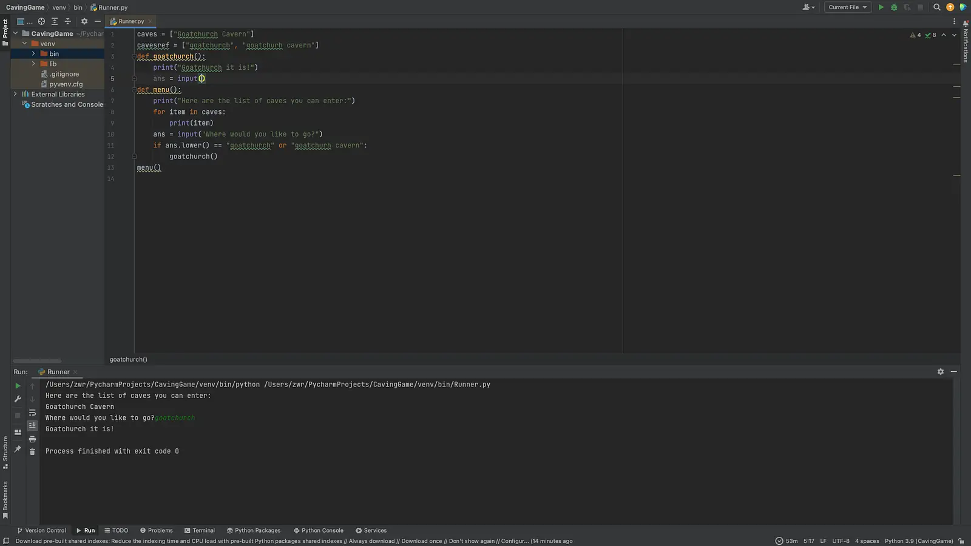Screen dimensions: 971x546
Task: Collapse all in the Project panel toolbar
Action: point(67,21)
